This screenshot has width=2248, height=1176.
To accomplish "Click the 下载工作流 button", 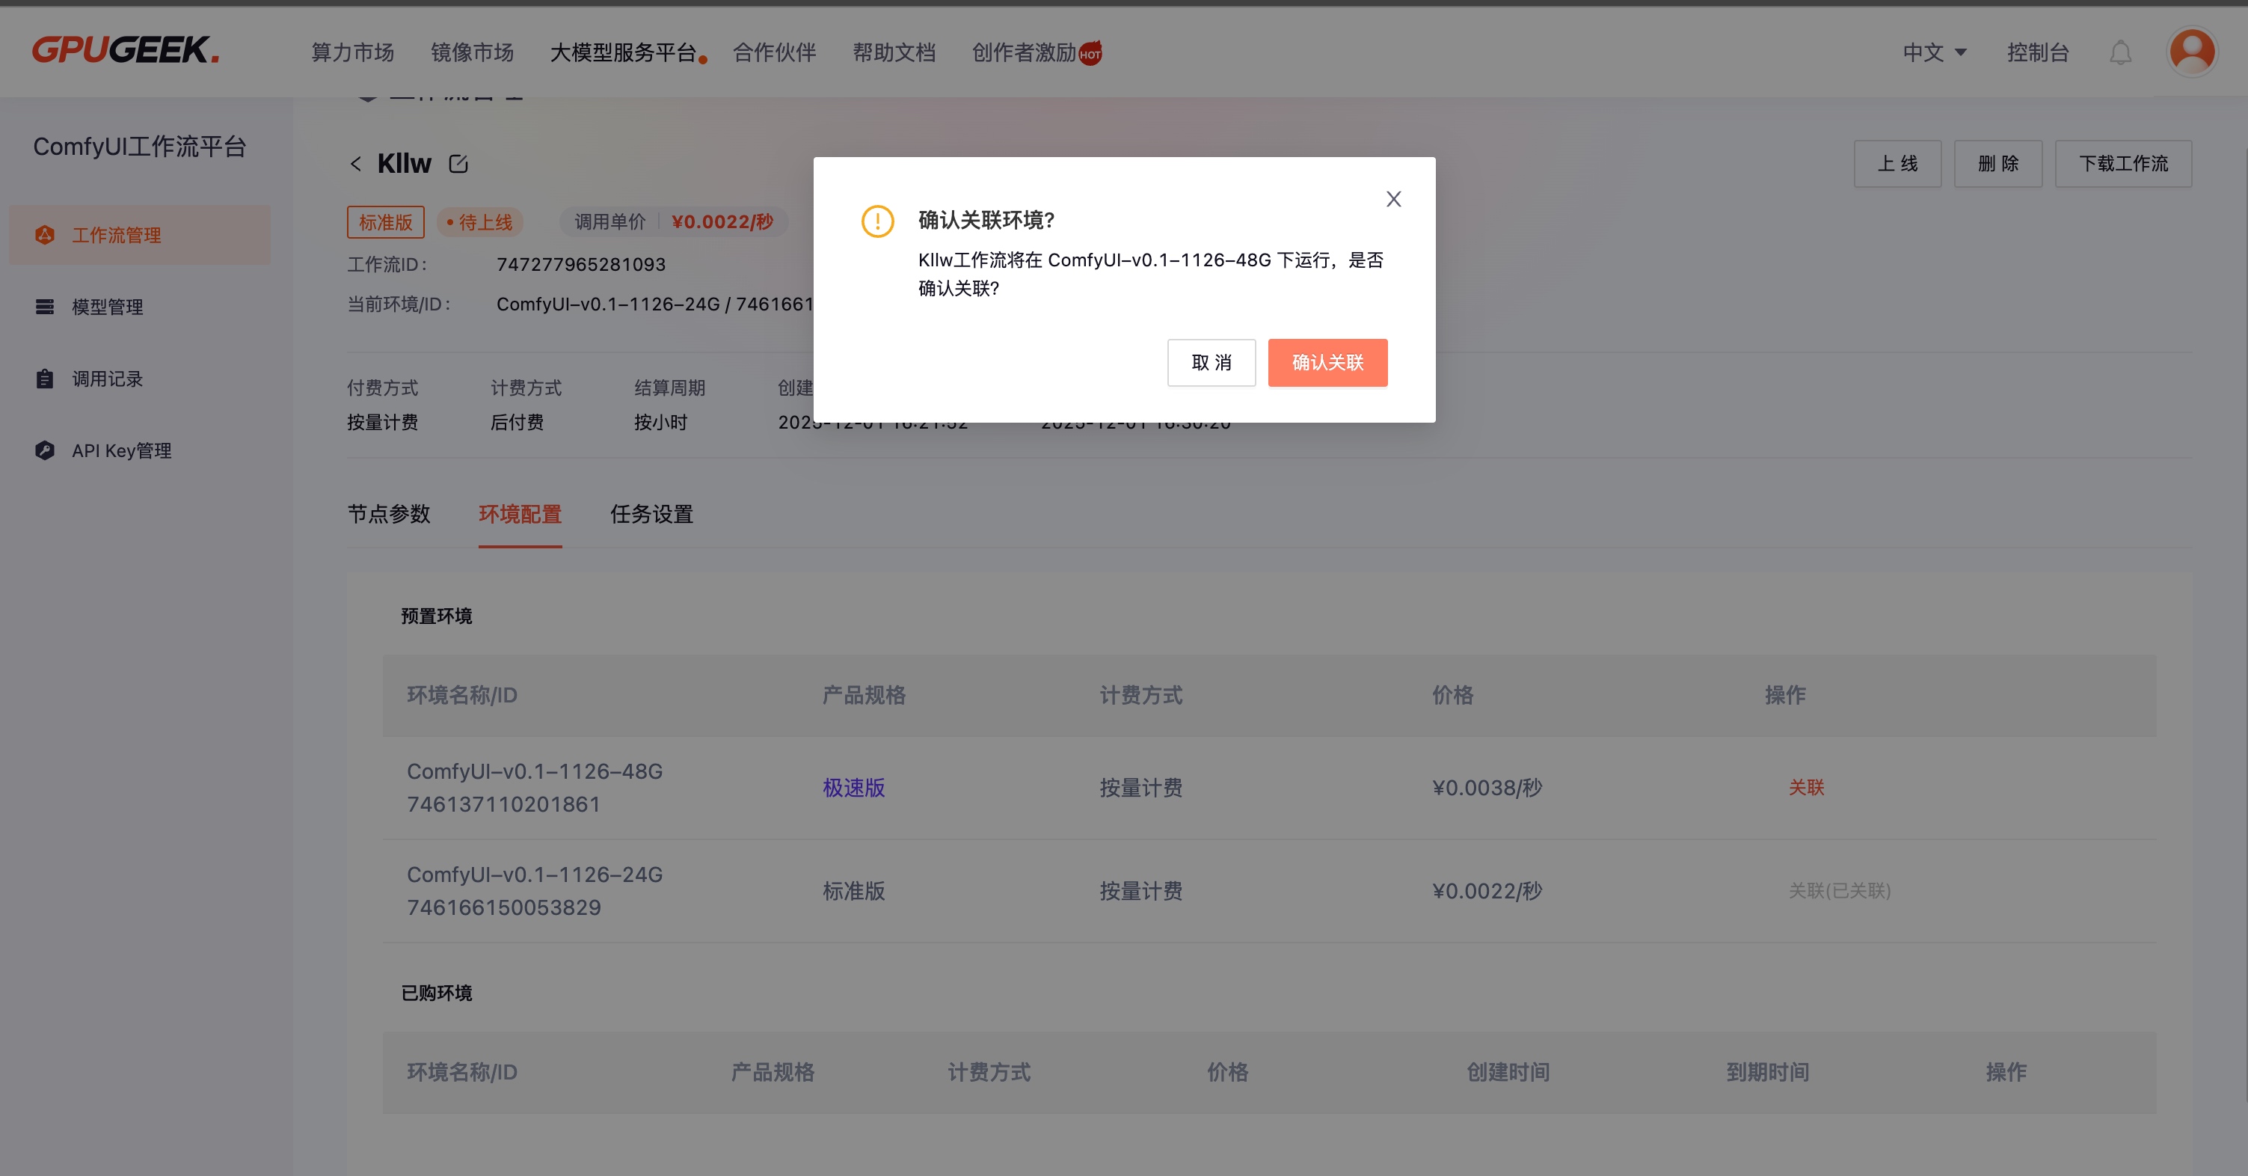I will click(2122, 163).
